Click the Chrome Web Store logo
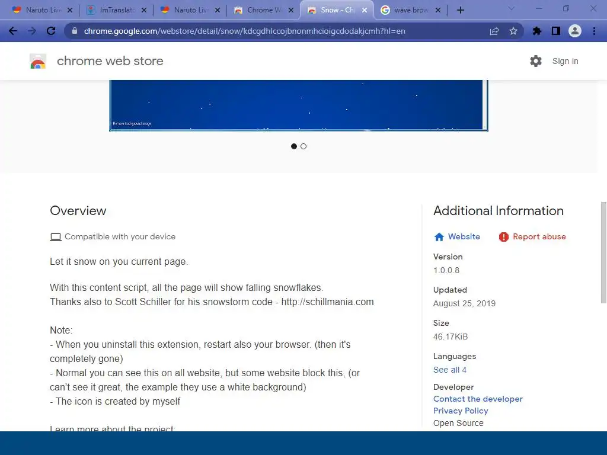The height and width of the screenshot is (455, 607). click(38, 61)
